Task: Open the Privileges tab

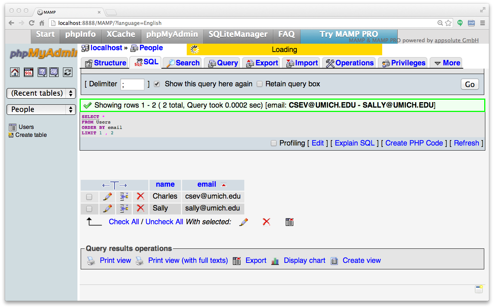Action: point(403,63)
